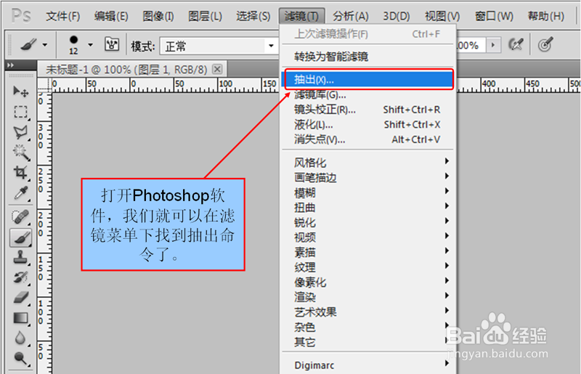The height and width of the screenshot is (374, 581).
Task: Choose 液化(L)... command
Action: pos(367,124)
